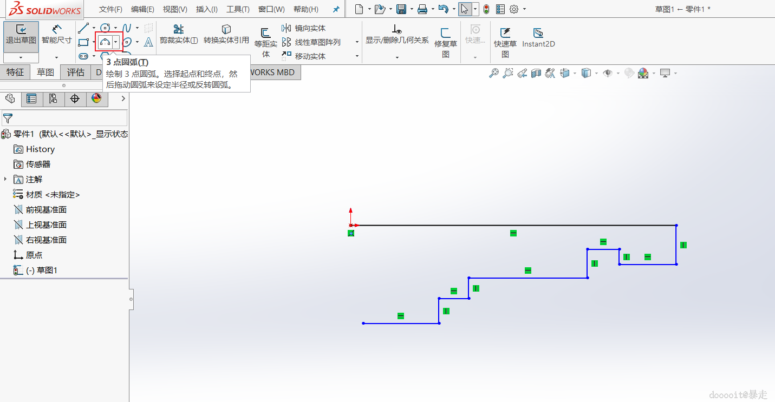Open the Section View tool
The width and height of the screenshot is (775, 402).
coord(536,73)
